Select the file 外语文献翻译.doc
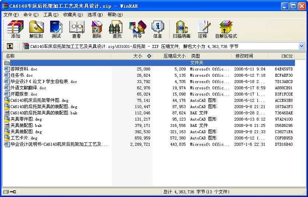This screenshot has width=308, height=197. (x=28, y=88)
